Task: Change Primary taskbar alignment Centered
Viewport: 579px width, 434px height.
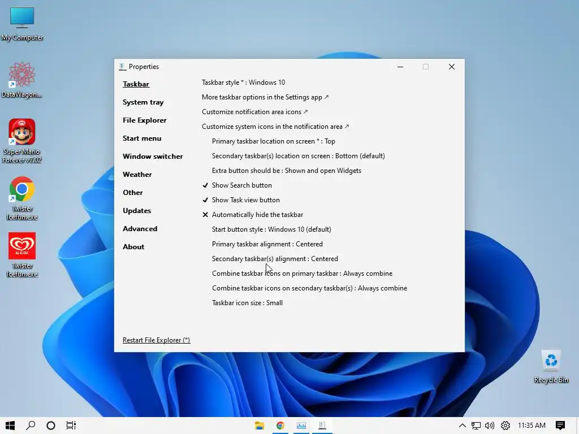Action: click(267, 244)
